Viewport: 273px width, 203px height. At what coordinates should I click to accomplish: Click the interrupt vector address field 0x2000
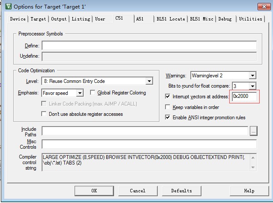tap(244, 97)
